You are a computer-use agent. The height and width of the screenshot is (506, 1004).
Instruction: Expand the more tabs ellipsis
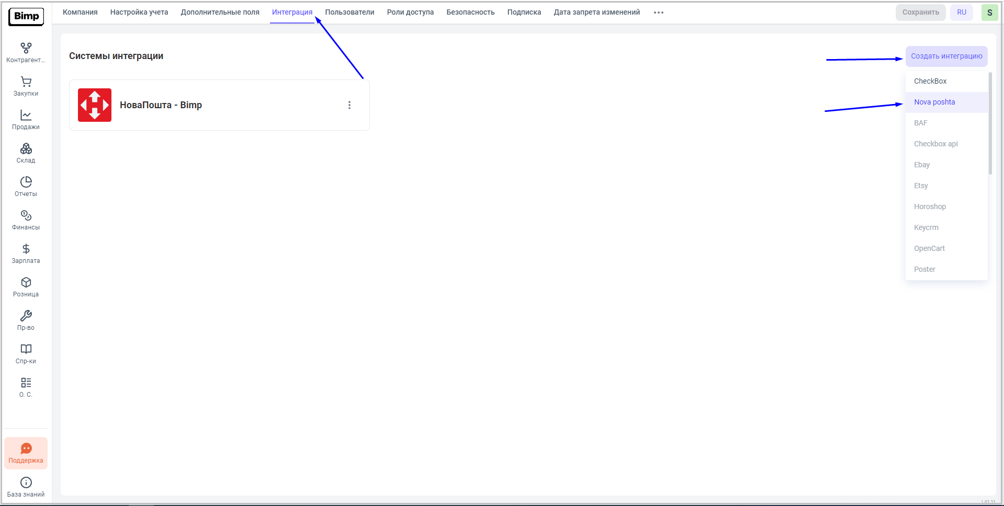(659, 13)
